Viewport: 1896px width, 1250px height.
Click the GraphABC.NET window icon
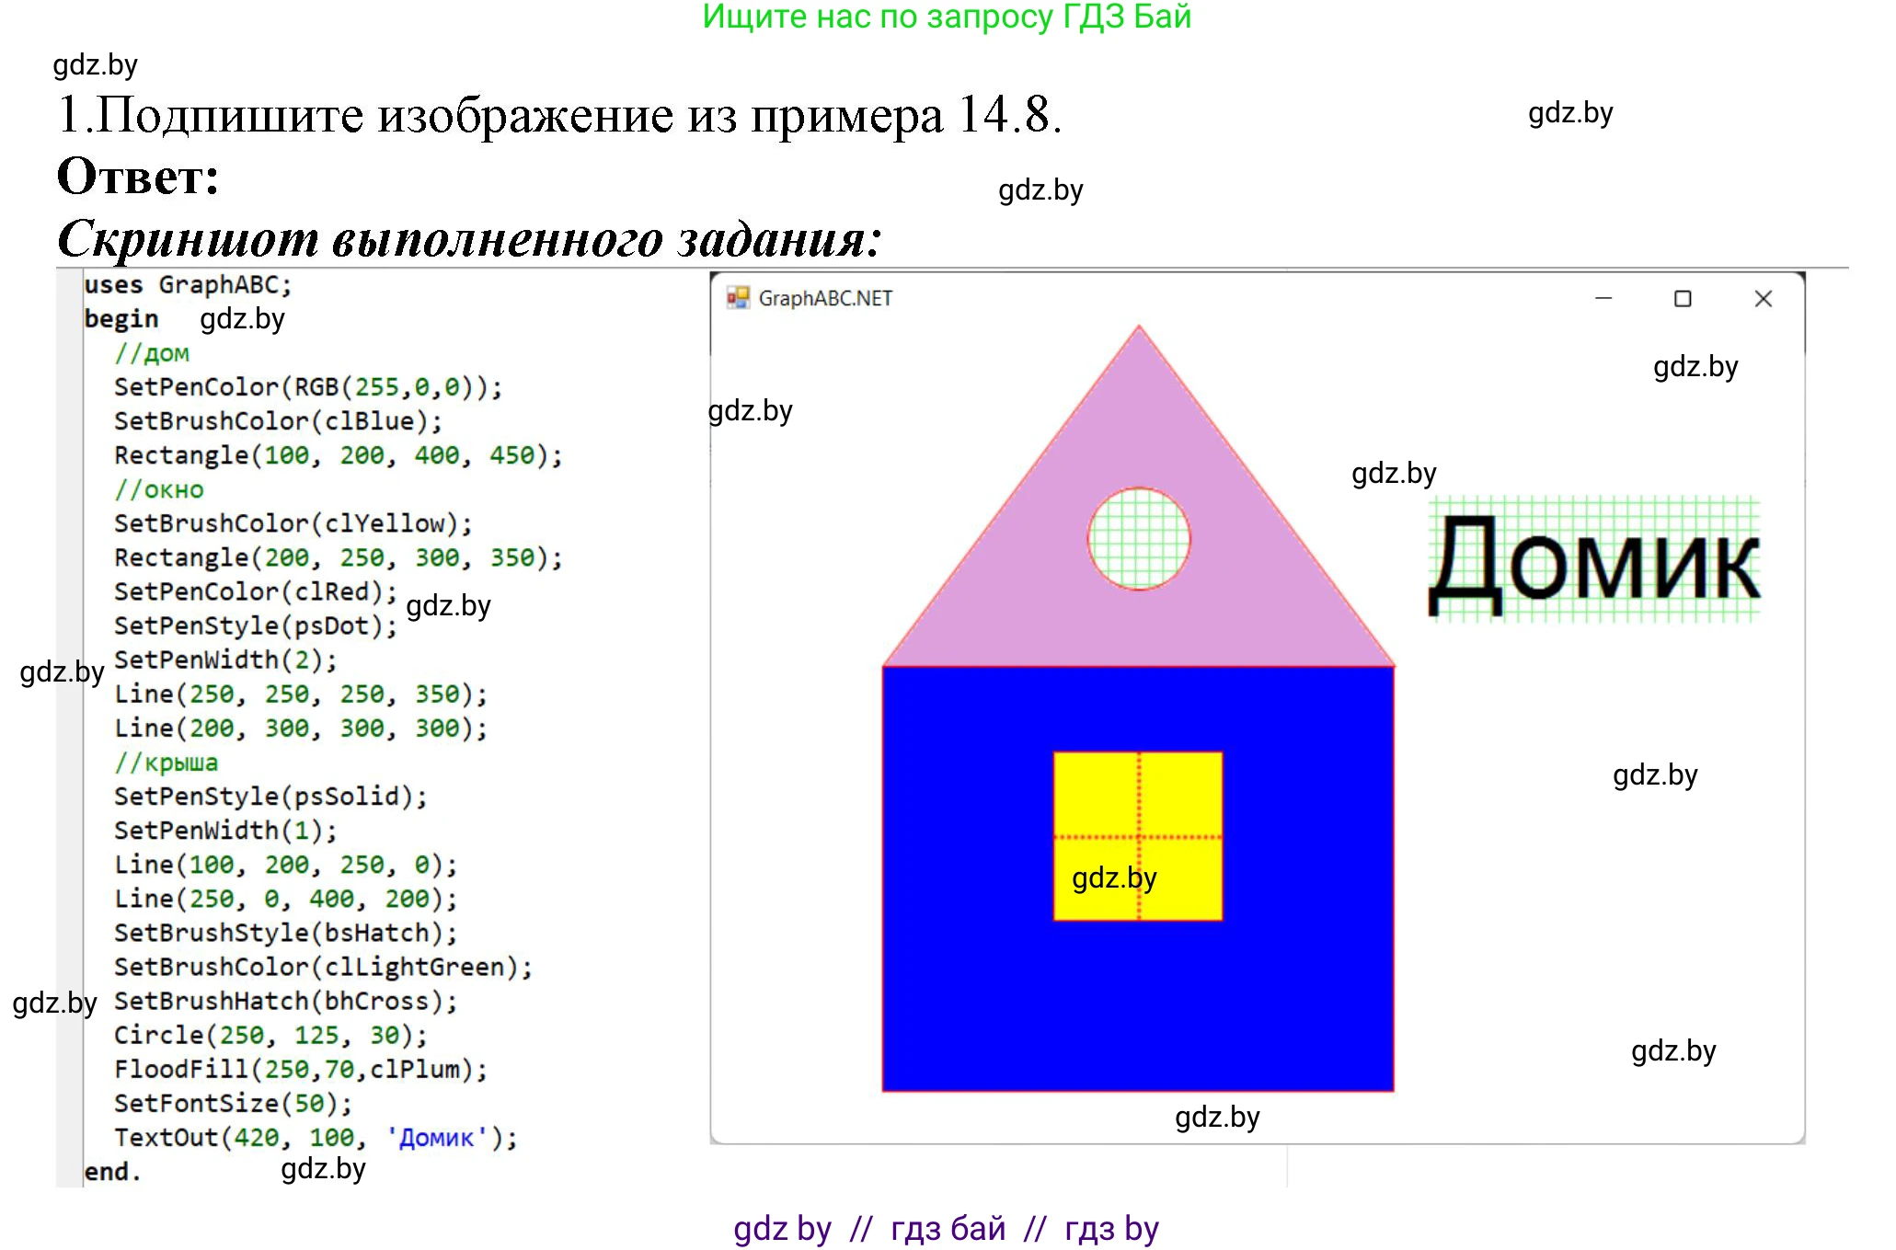[x=738, y=298]
